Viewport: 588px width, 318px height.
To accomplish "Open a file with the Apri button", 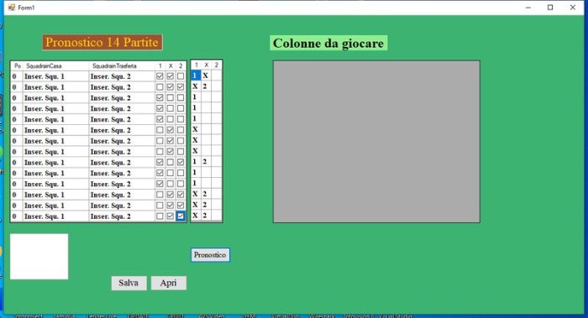I will pyautogui.click(x=168, y=283).
